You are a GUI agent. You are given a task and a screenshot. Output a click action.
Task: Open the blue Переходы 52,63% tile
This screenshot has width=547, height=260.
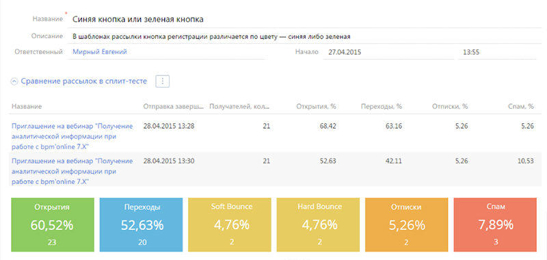pos(141,224)
